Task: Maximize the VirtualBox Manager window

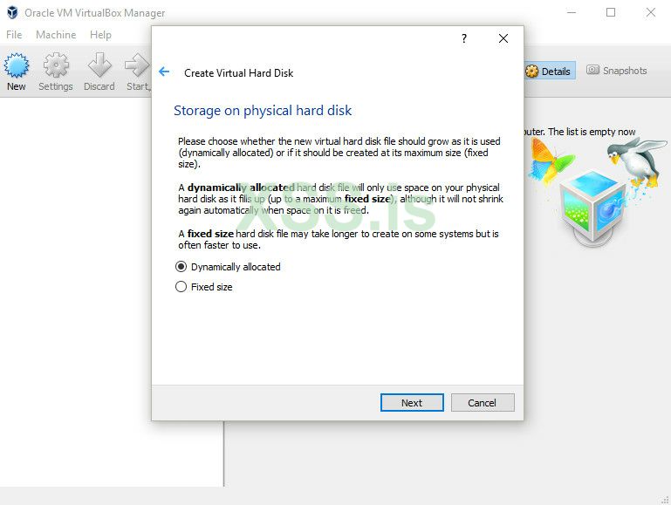Action: [x=611, y=12]
